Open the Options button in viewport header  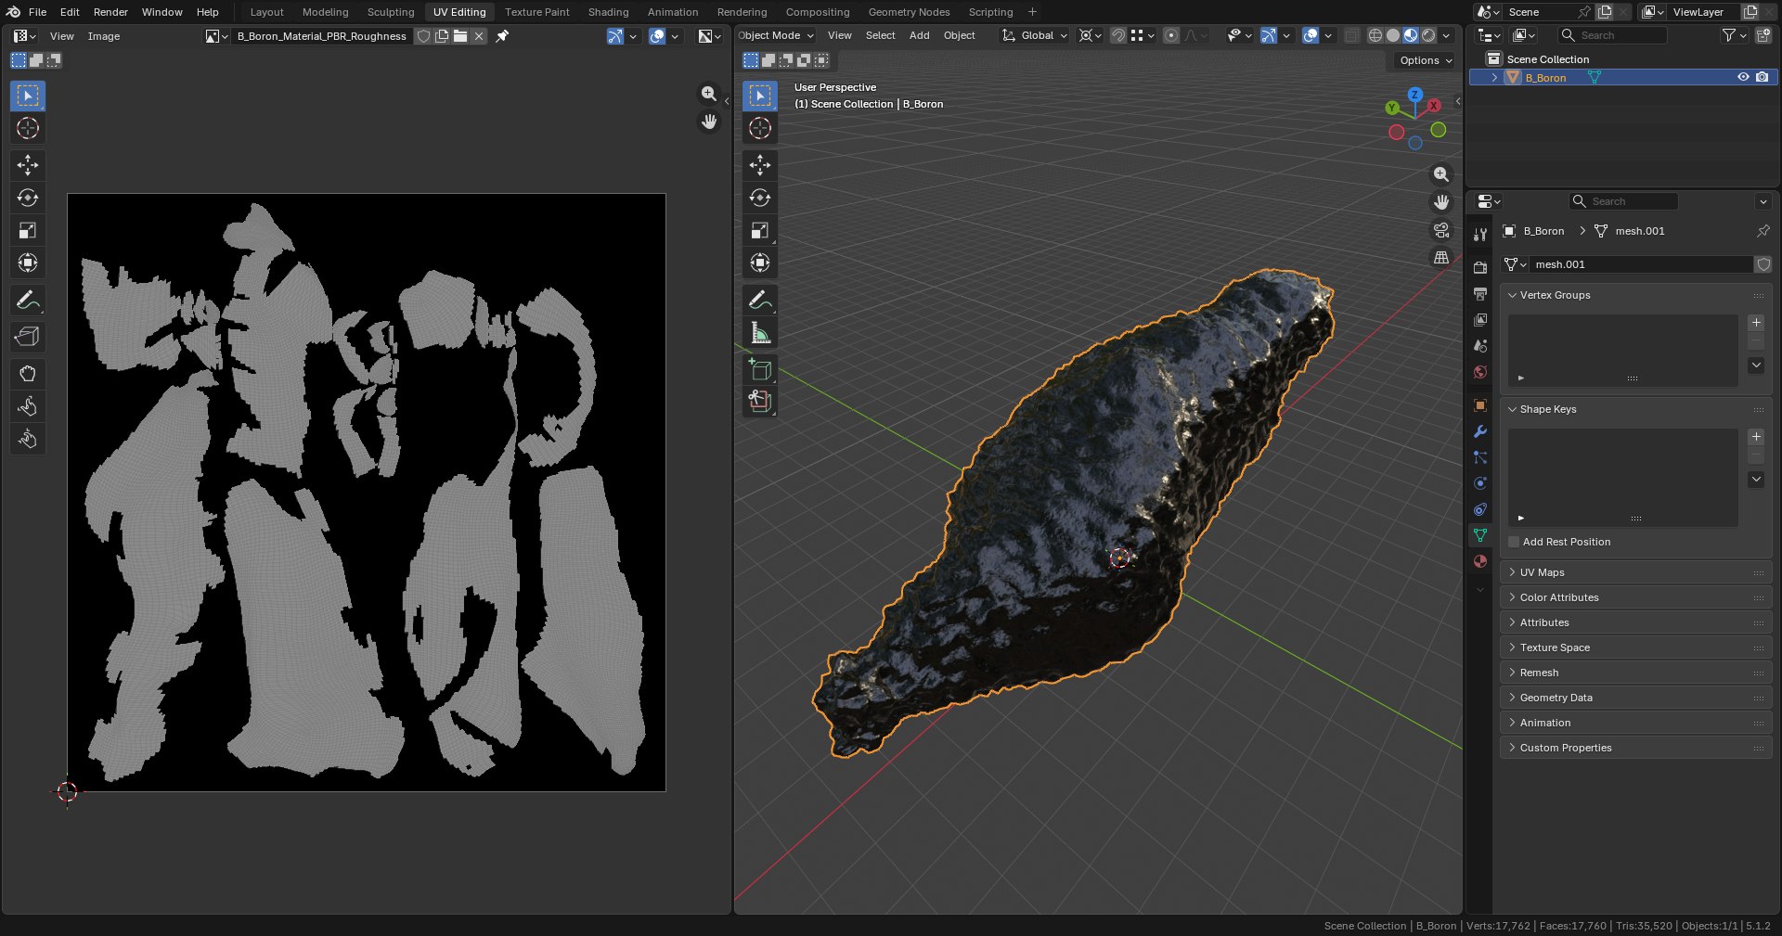[x=1426, y=60]
